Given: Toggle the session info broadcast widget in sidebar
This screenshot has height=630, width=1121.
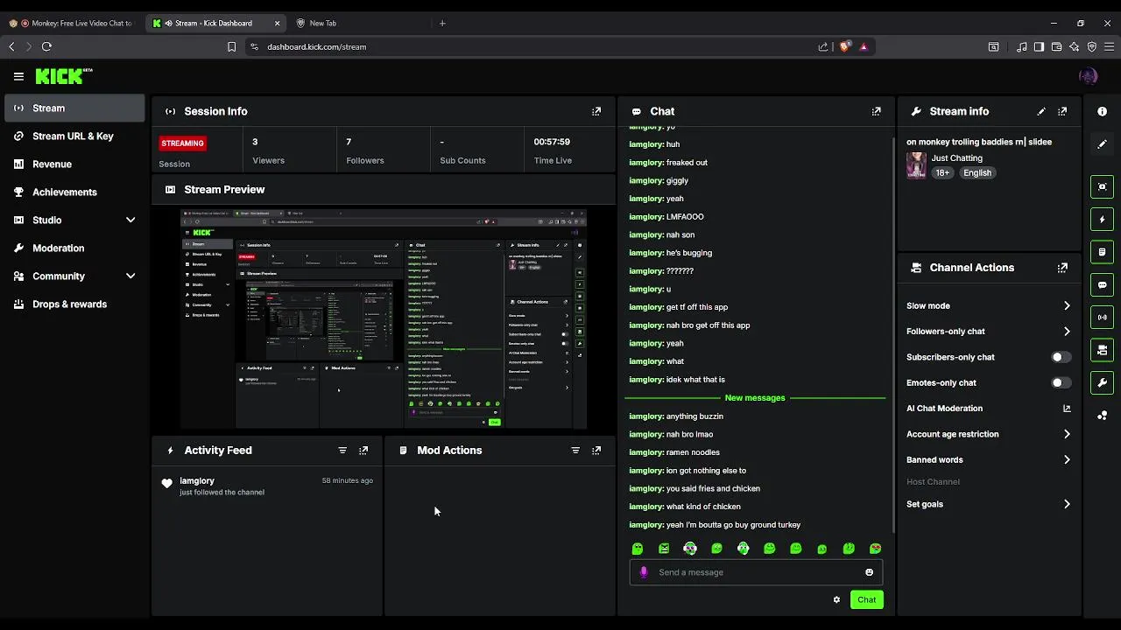Looking at the screenshot, I should tap(1102, 317).
